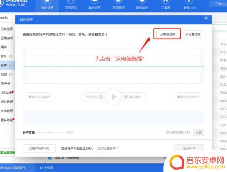The width and height of the screenshot is (227, 172).
Task: Select 更多功能 in the sidebar
Action: pos(7,120)
